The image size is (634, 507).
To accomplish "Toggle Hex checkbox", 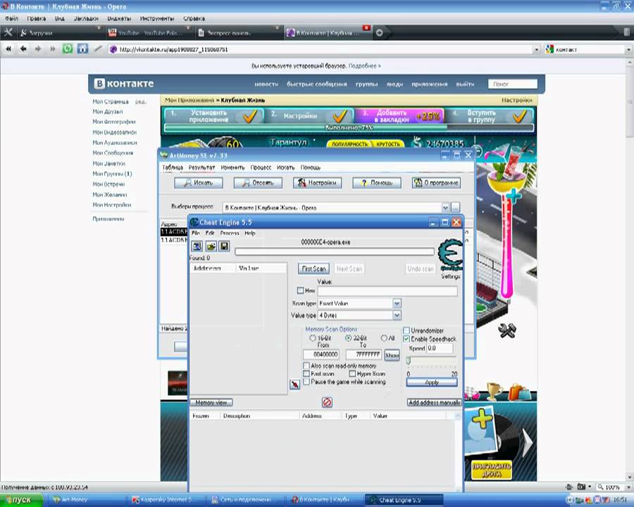I will pos(300,290).
